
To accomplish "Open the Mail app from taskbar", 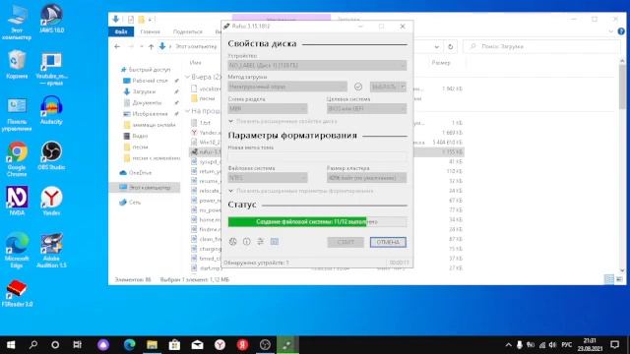I will tap(197, 345).
